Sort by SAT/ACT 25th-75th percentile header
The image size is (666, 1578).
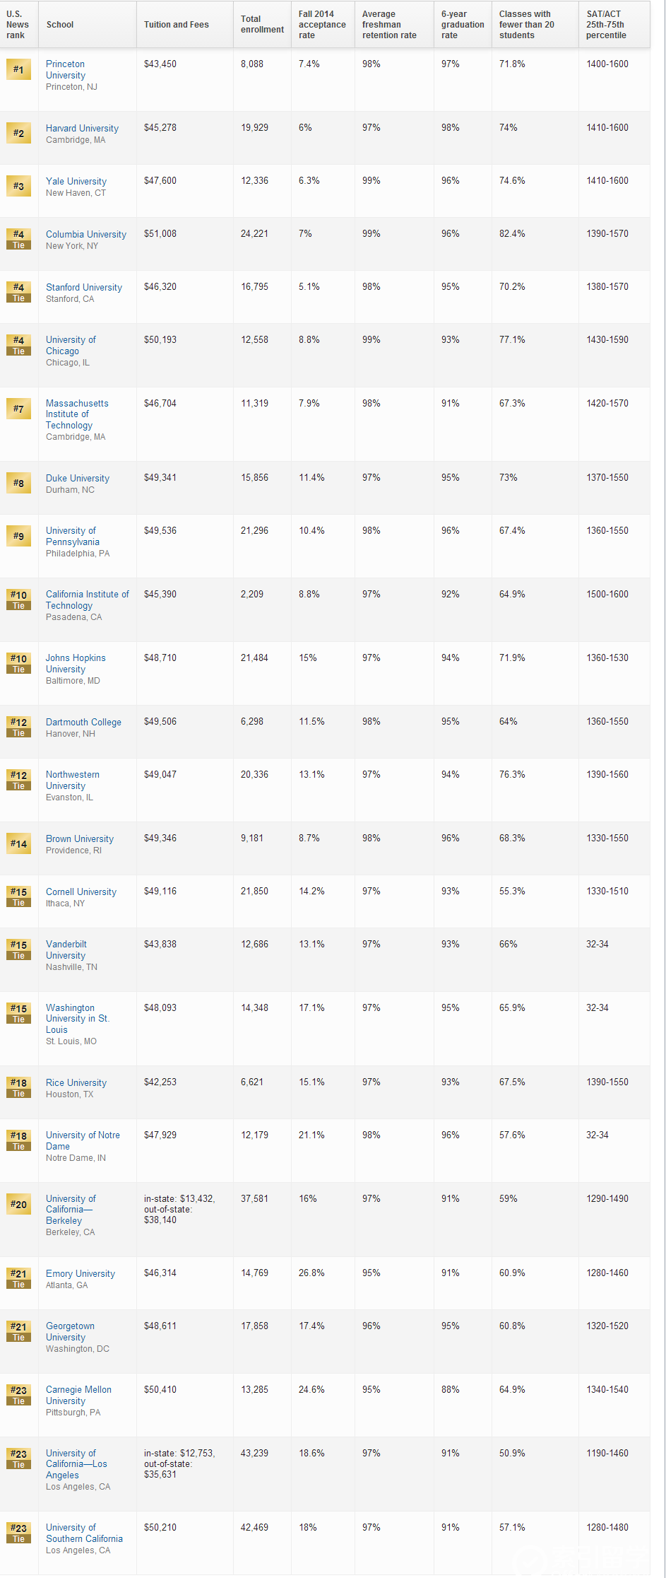coord(606,25)
